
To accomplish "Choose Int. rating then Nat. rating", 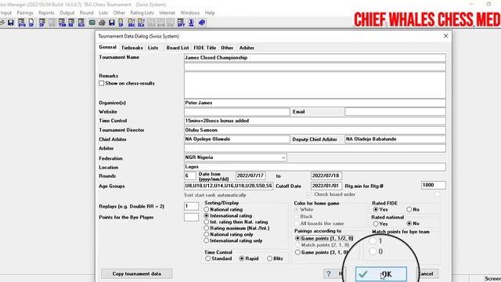I will click(207, 222).
